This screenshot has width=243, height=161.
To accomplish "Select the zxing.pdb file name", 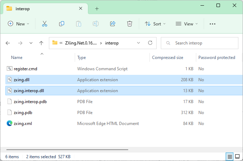I will tap(23, 113).
